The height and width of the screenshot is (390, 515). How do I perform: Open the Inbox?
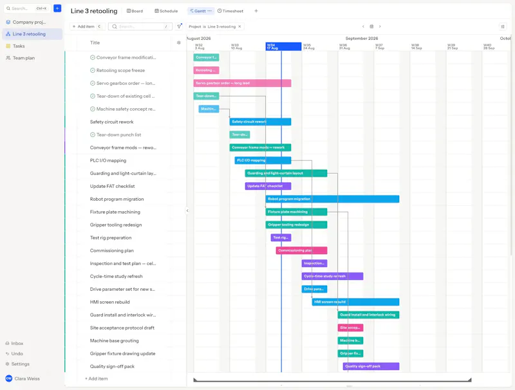tap(14, 344)
